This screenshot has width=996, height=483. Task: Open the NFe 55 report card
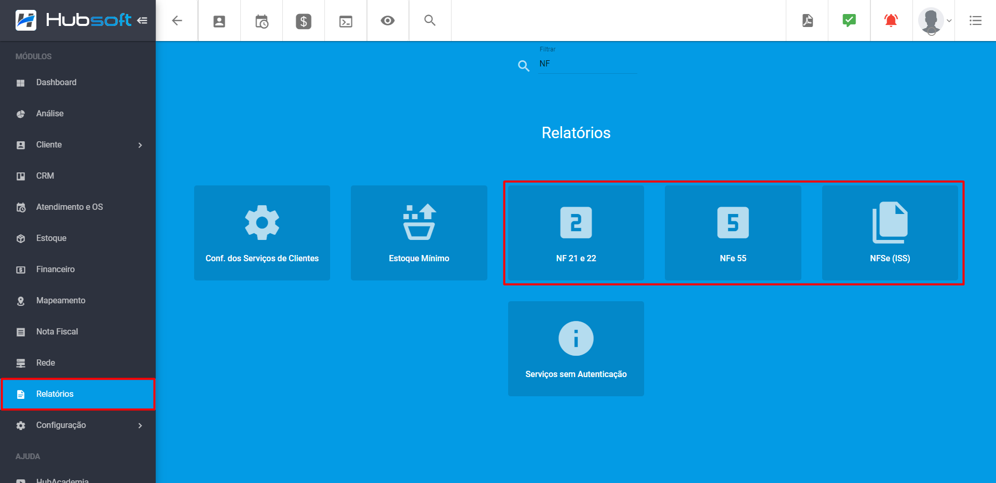tap(733, 233)
